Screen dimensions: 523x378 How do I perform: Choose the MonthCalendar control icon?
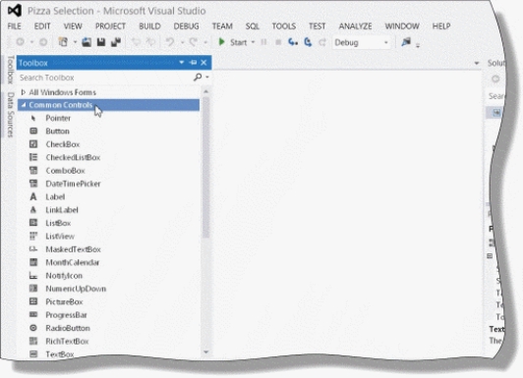tap(33, 262)
